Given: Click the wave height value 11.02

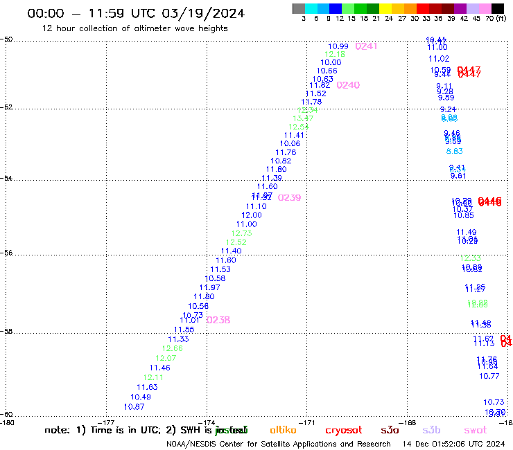Looking at the screenshot, I should click(439, 59).
